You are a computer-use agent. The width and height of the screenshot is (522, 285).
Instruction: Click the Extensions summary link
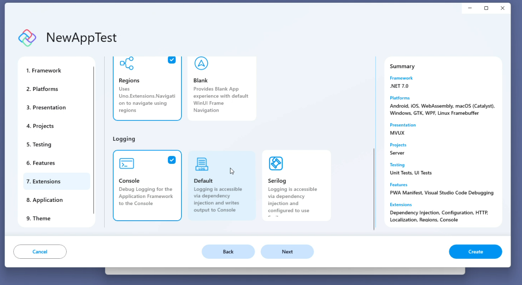[401, 204]
